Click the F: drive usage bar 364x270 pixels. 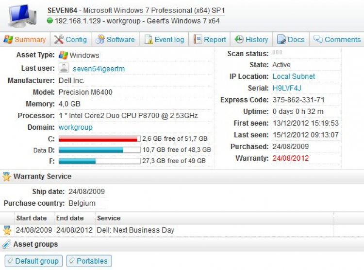click(x=99, y=161)
